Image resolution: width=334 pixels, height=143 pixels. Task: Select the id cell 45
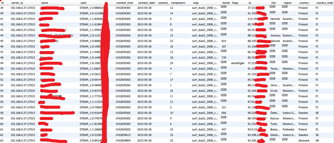coord(2,41)
